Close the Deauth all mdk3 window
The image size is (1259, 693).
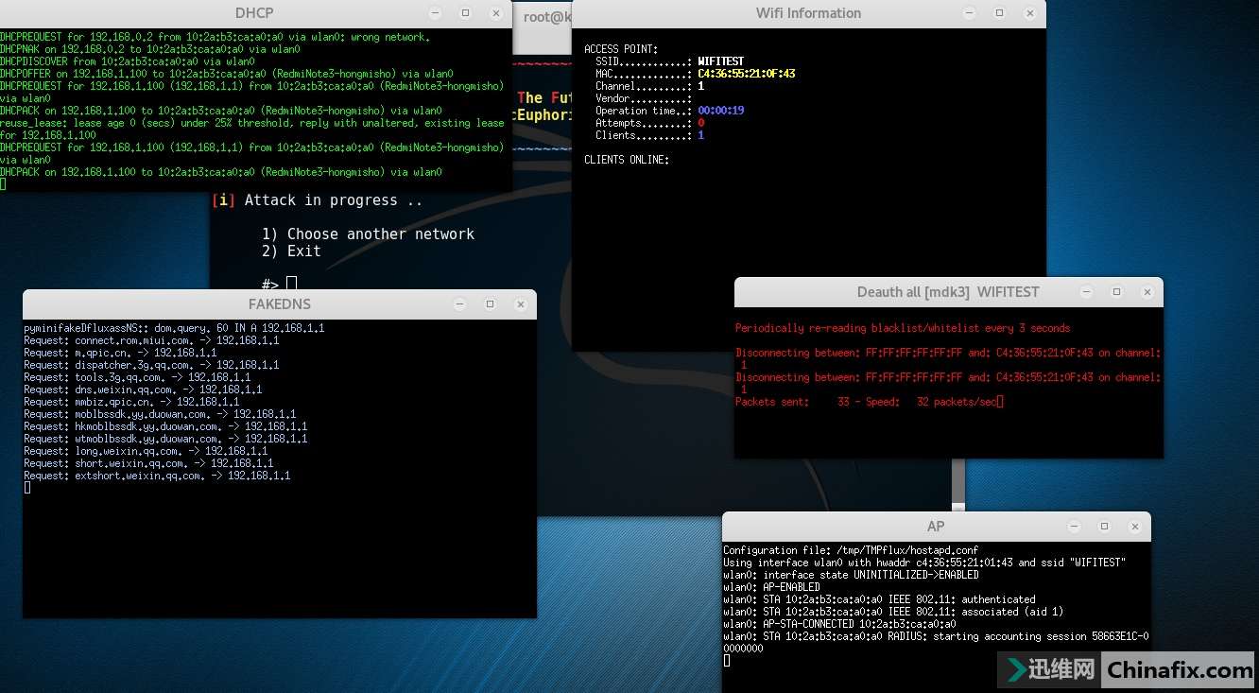pyautogui.click(x=1147, y=292)
